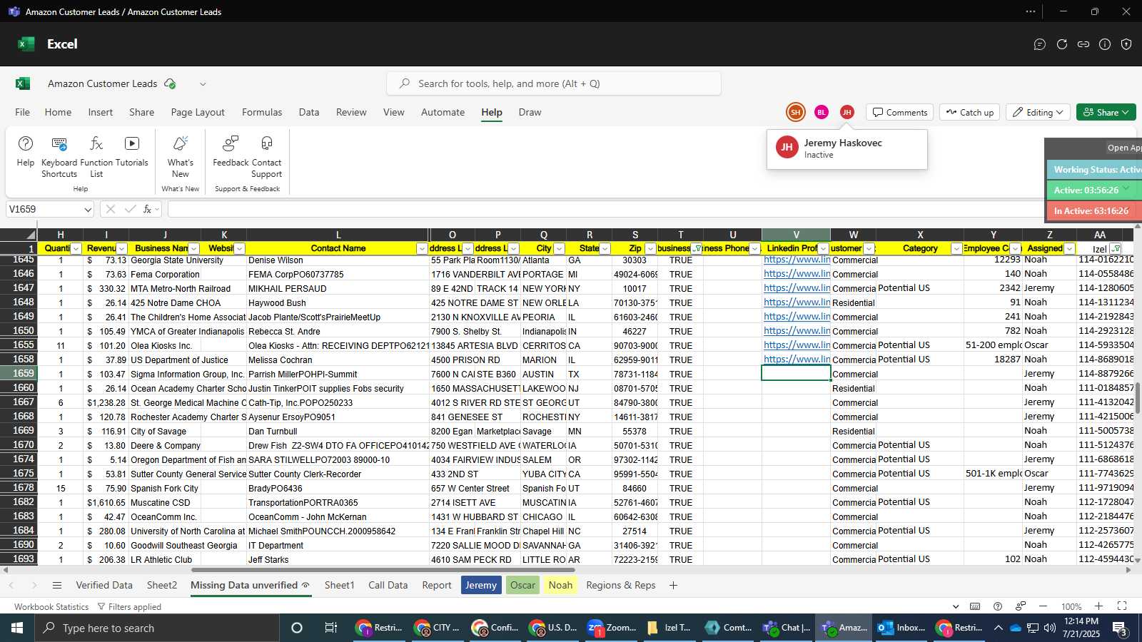Open Keyboard Shortcuts
Image resolution: width=1142 pixels, height=642 pixels.
[x=59, y=156]
